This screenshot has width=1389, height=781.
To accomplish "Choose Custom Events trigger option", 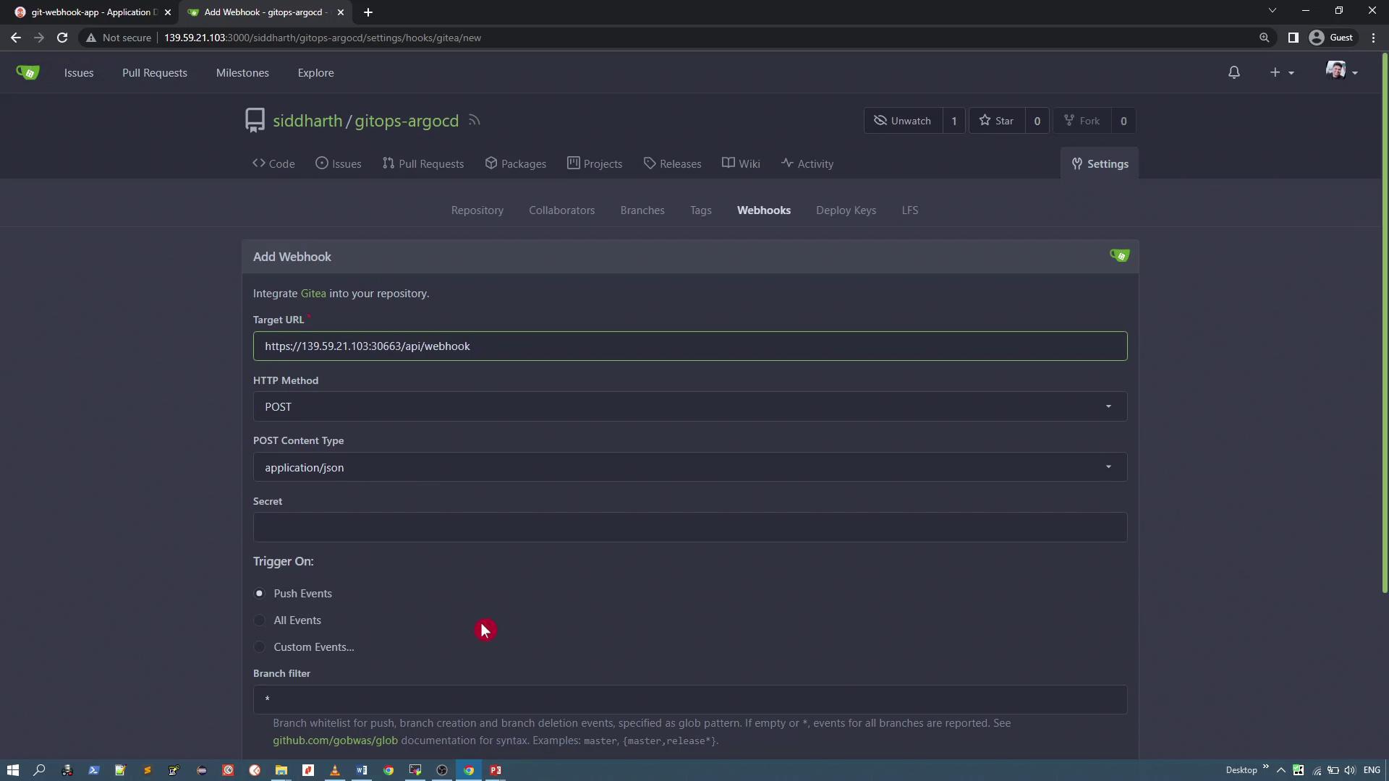I will 260,647.
